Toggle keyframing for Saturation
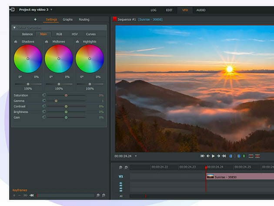Screen dimensions: 274x206 click(43, 95)
